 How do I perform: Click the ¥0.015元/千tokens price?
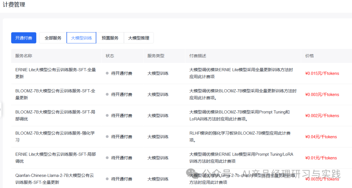[322, 73]
